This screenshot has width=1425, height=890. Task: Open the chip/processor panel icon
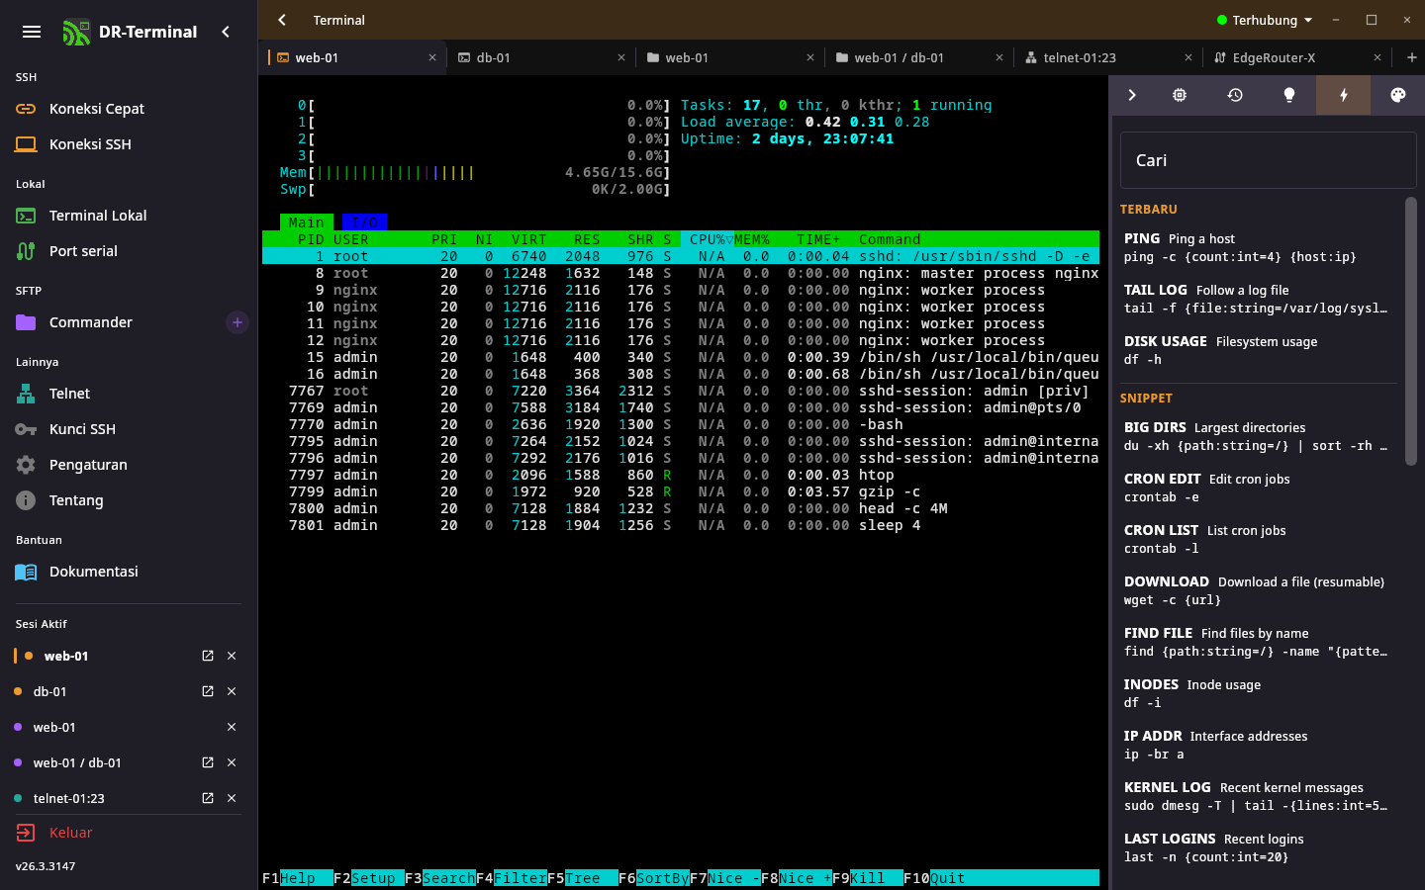coord(1180,95)
